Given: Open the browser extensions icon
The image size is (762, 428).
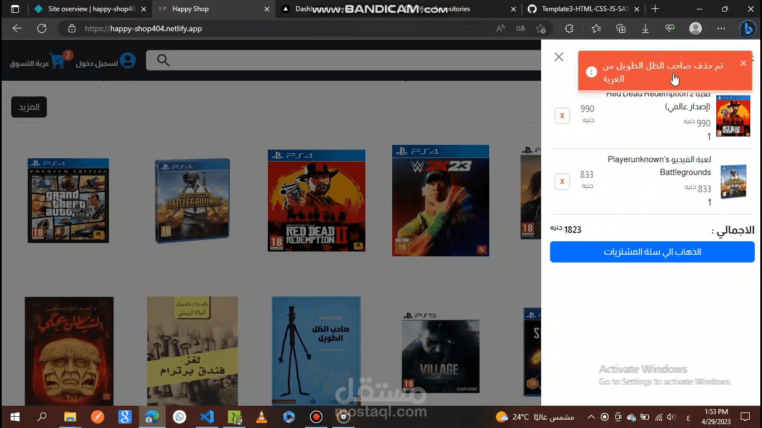Looking at the screenshot, I should click(569, 28).
